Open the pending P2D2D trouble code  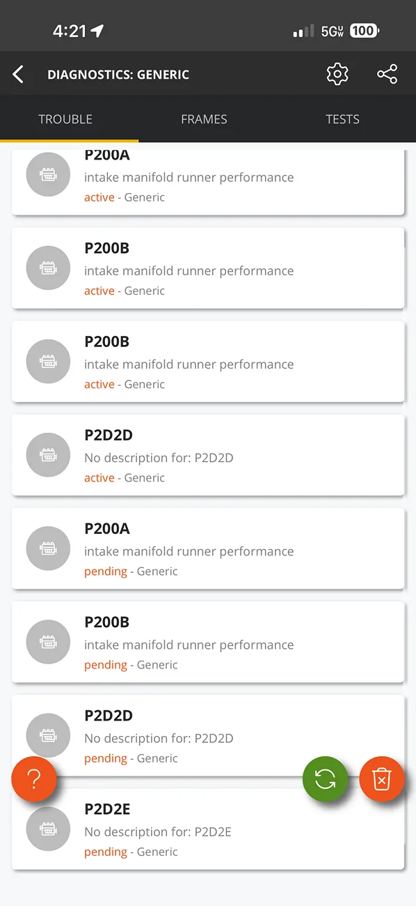(208, 735)
